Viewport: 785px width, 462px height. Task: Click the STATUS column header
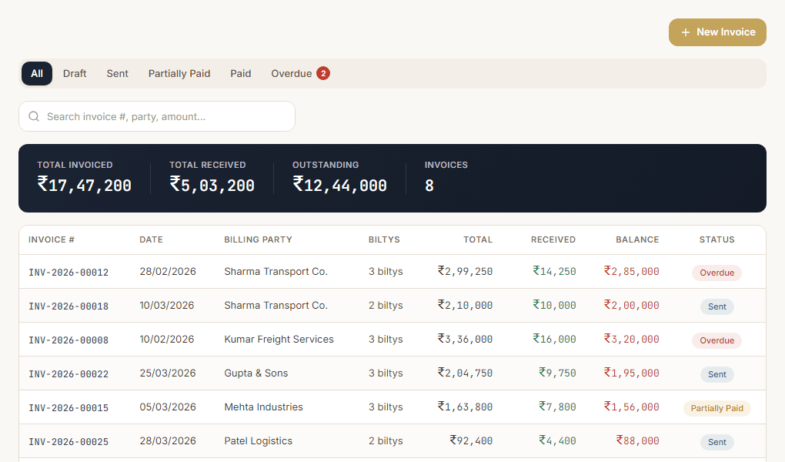717,239
